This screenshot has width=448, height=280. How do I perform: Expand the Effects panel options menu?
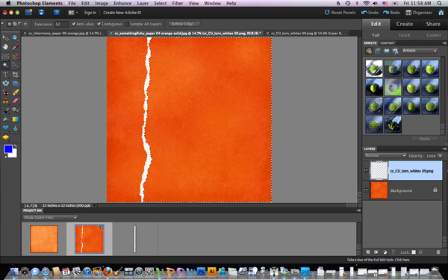444,43
